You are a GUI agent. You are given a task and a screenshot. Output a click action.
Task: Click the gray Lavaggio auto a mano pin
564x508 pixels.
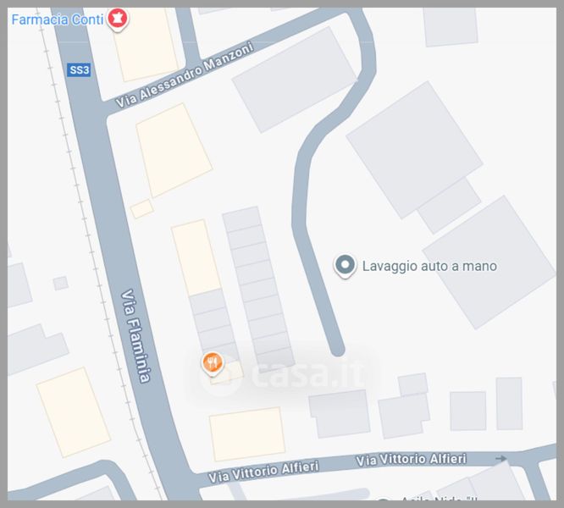[x=345, y=266]
